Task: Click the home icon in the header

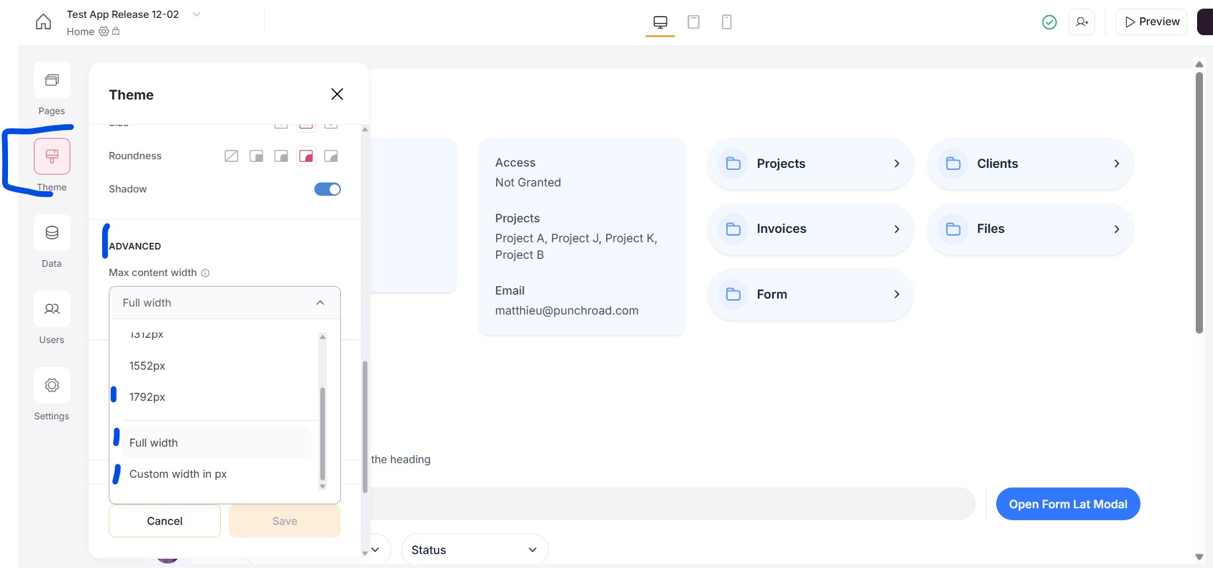Action: [43, 22]
